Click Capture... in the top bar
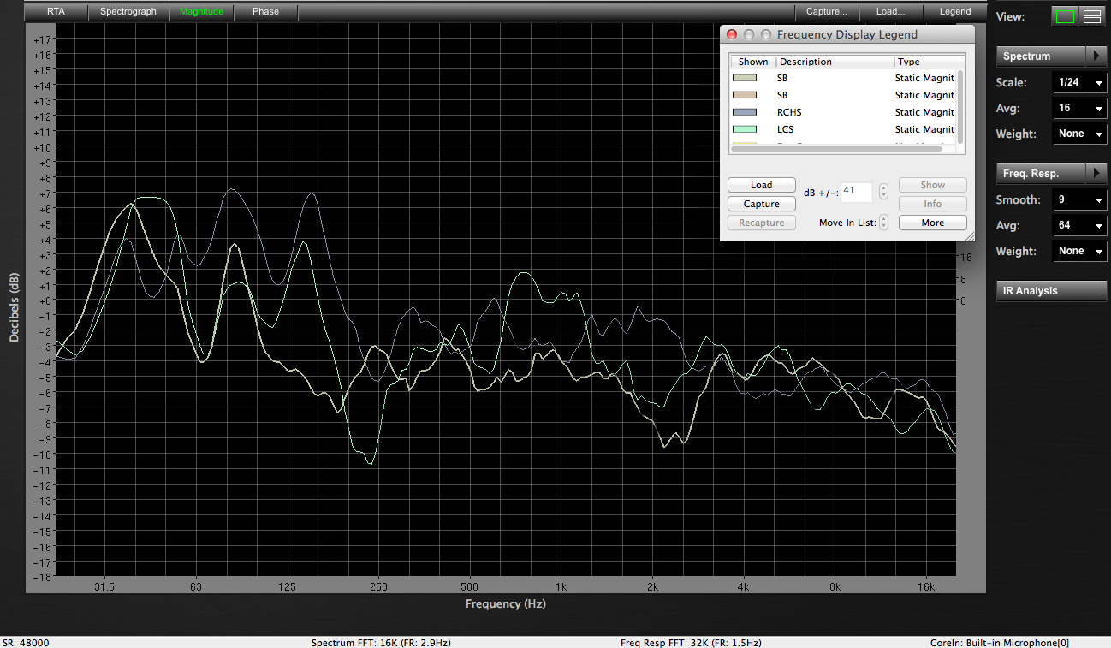This screenshot has width=1111, height=648. pos(827,12)
